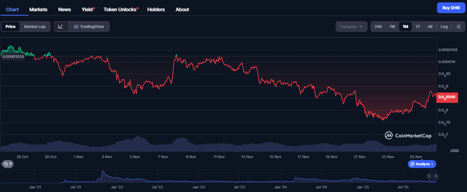Click the current price label tag

[x=446, y=97]
